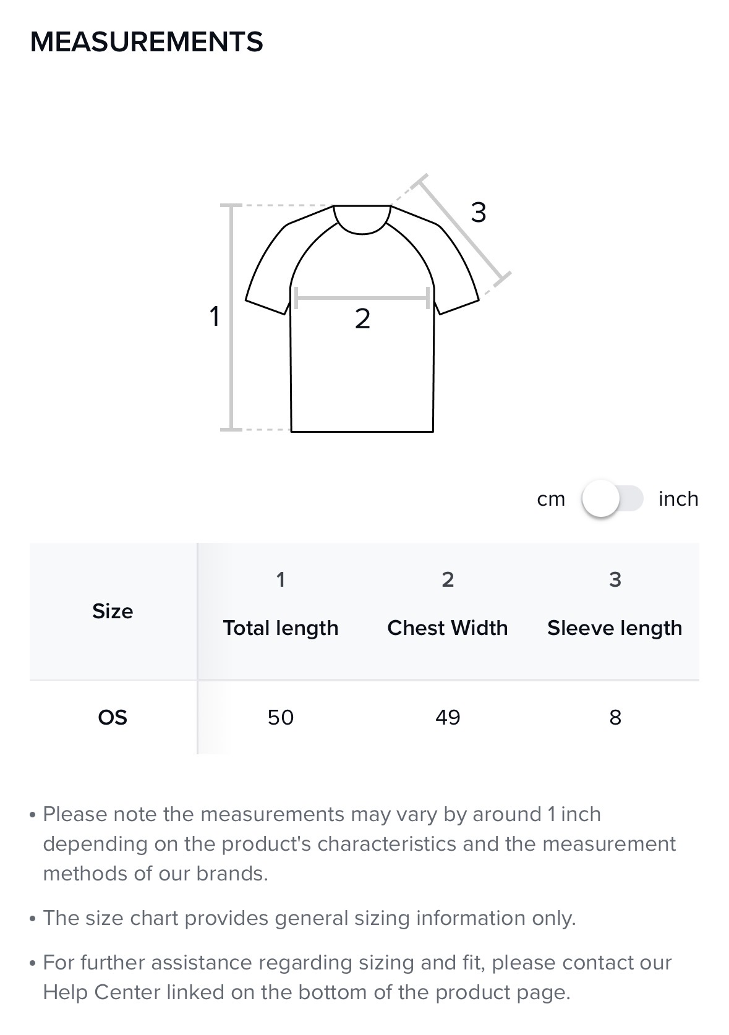Click the MEASUREMENTS heading

(x=147, y=42)
